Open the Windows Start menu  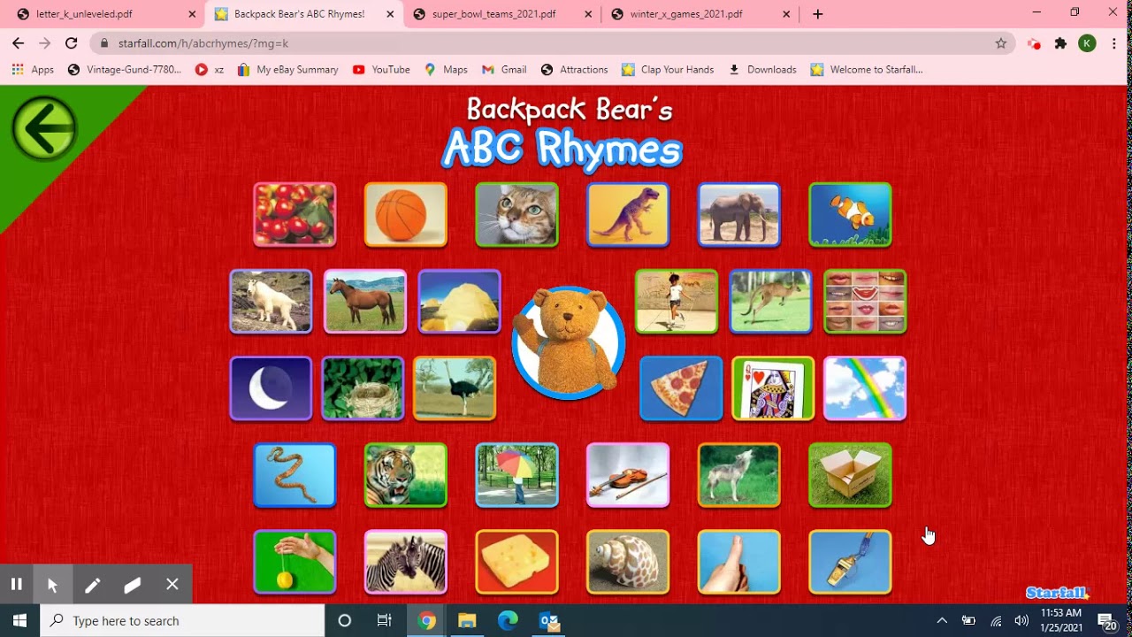click(19, 620)
